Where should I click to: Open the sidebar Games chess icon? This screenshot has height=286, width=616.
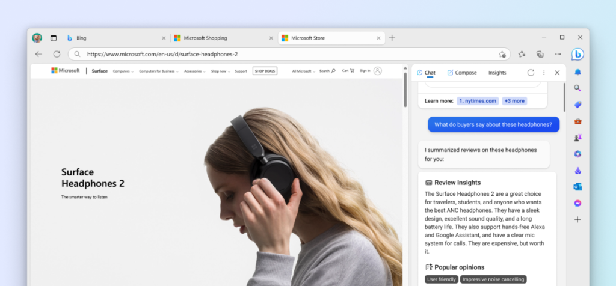pos(577,138)
